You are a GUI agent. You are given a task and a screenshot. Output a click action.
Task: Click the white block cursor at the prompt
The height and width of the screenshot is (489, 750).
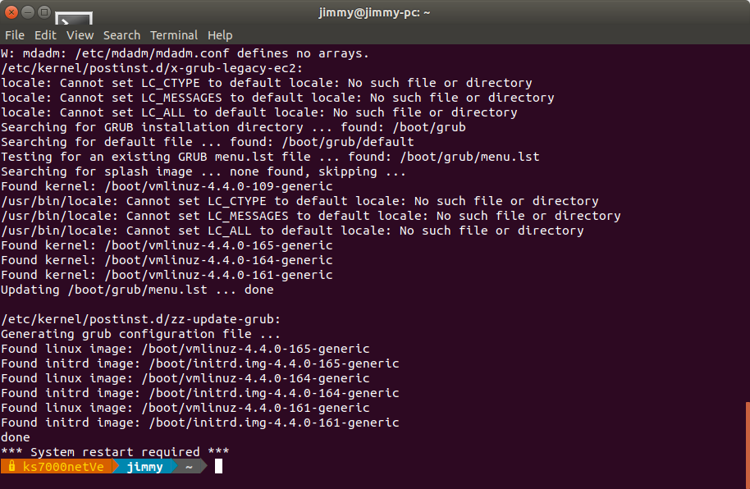(x=218, y=467)
